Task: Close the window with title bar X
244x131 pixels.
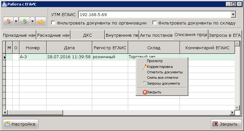Action: [239, 4]
